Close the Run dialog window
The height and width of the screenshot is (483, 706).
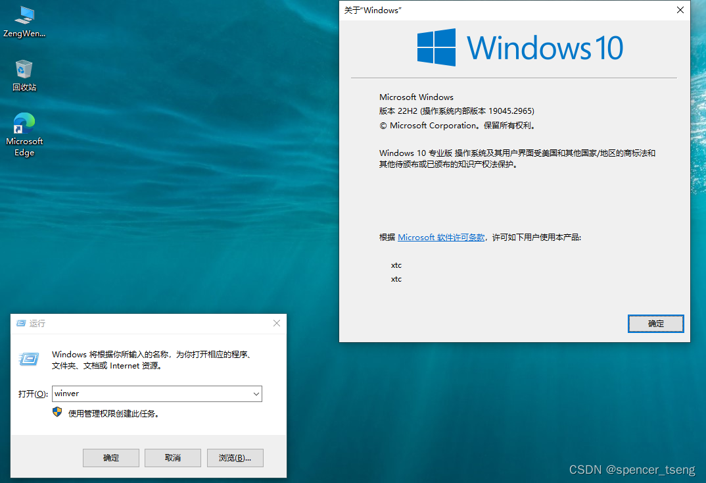[x=277, y=323]
